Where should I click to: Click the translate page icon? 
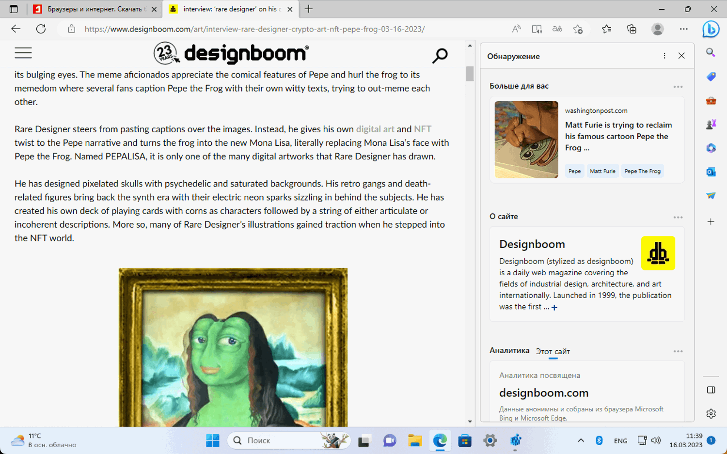[557, 29]
